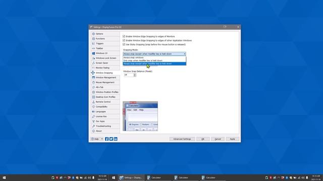Toggle snapping to other Application Windows edges
Screen dimensions: 323x181
(x=124, y=40)
